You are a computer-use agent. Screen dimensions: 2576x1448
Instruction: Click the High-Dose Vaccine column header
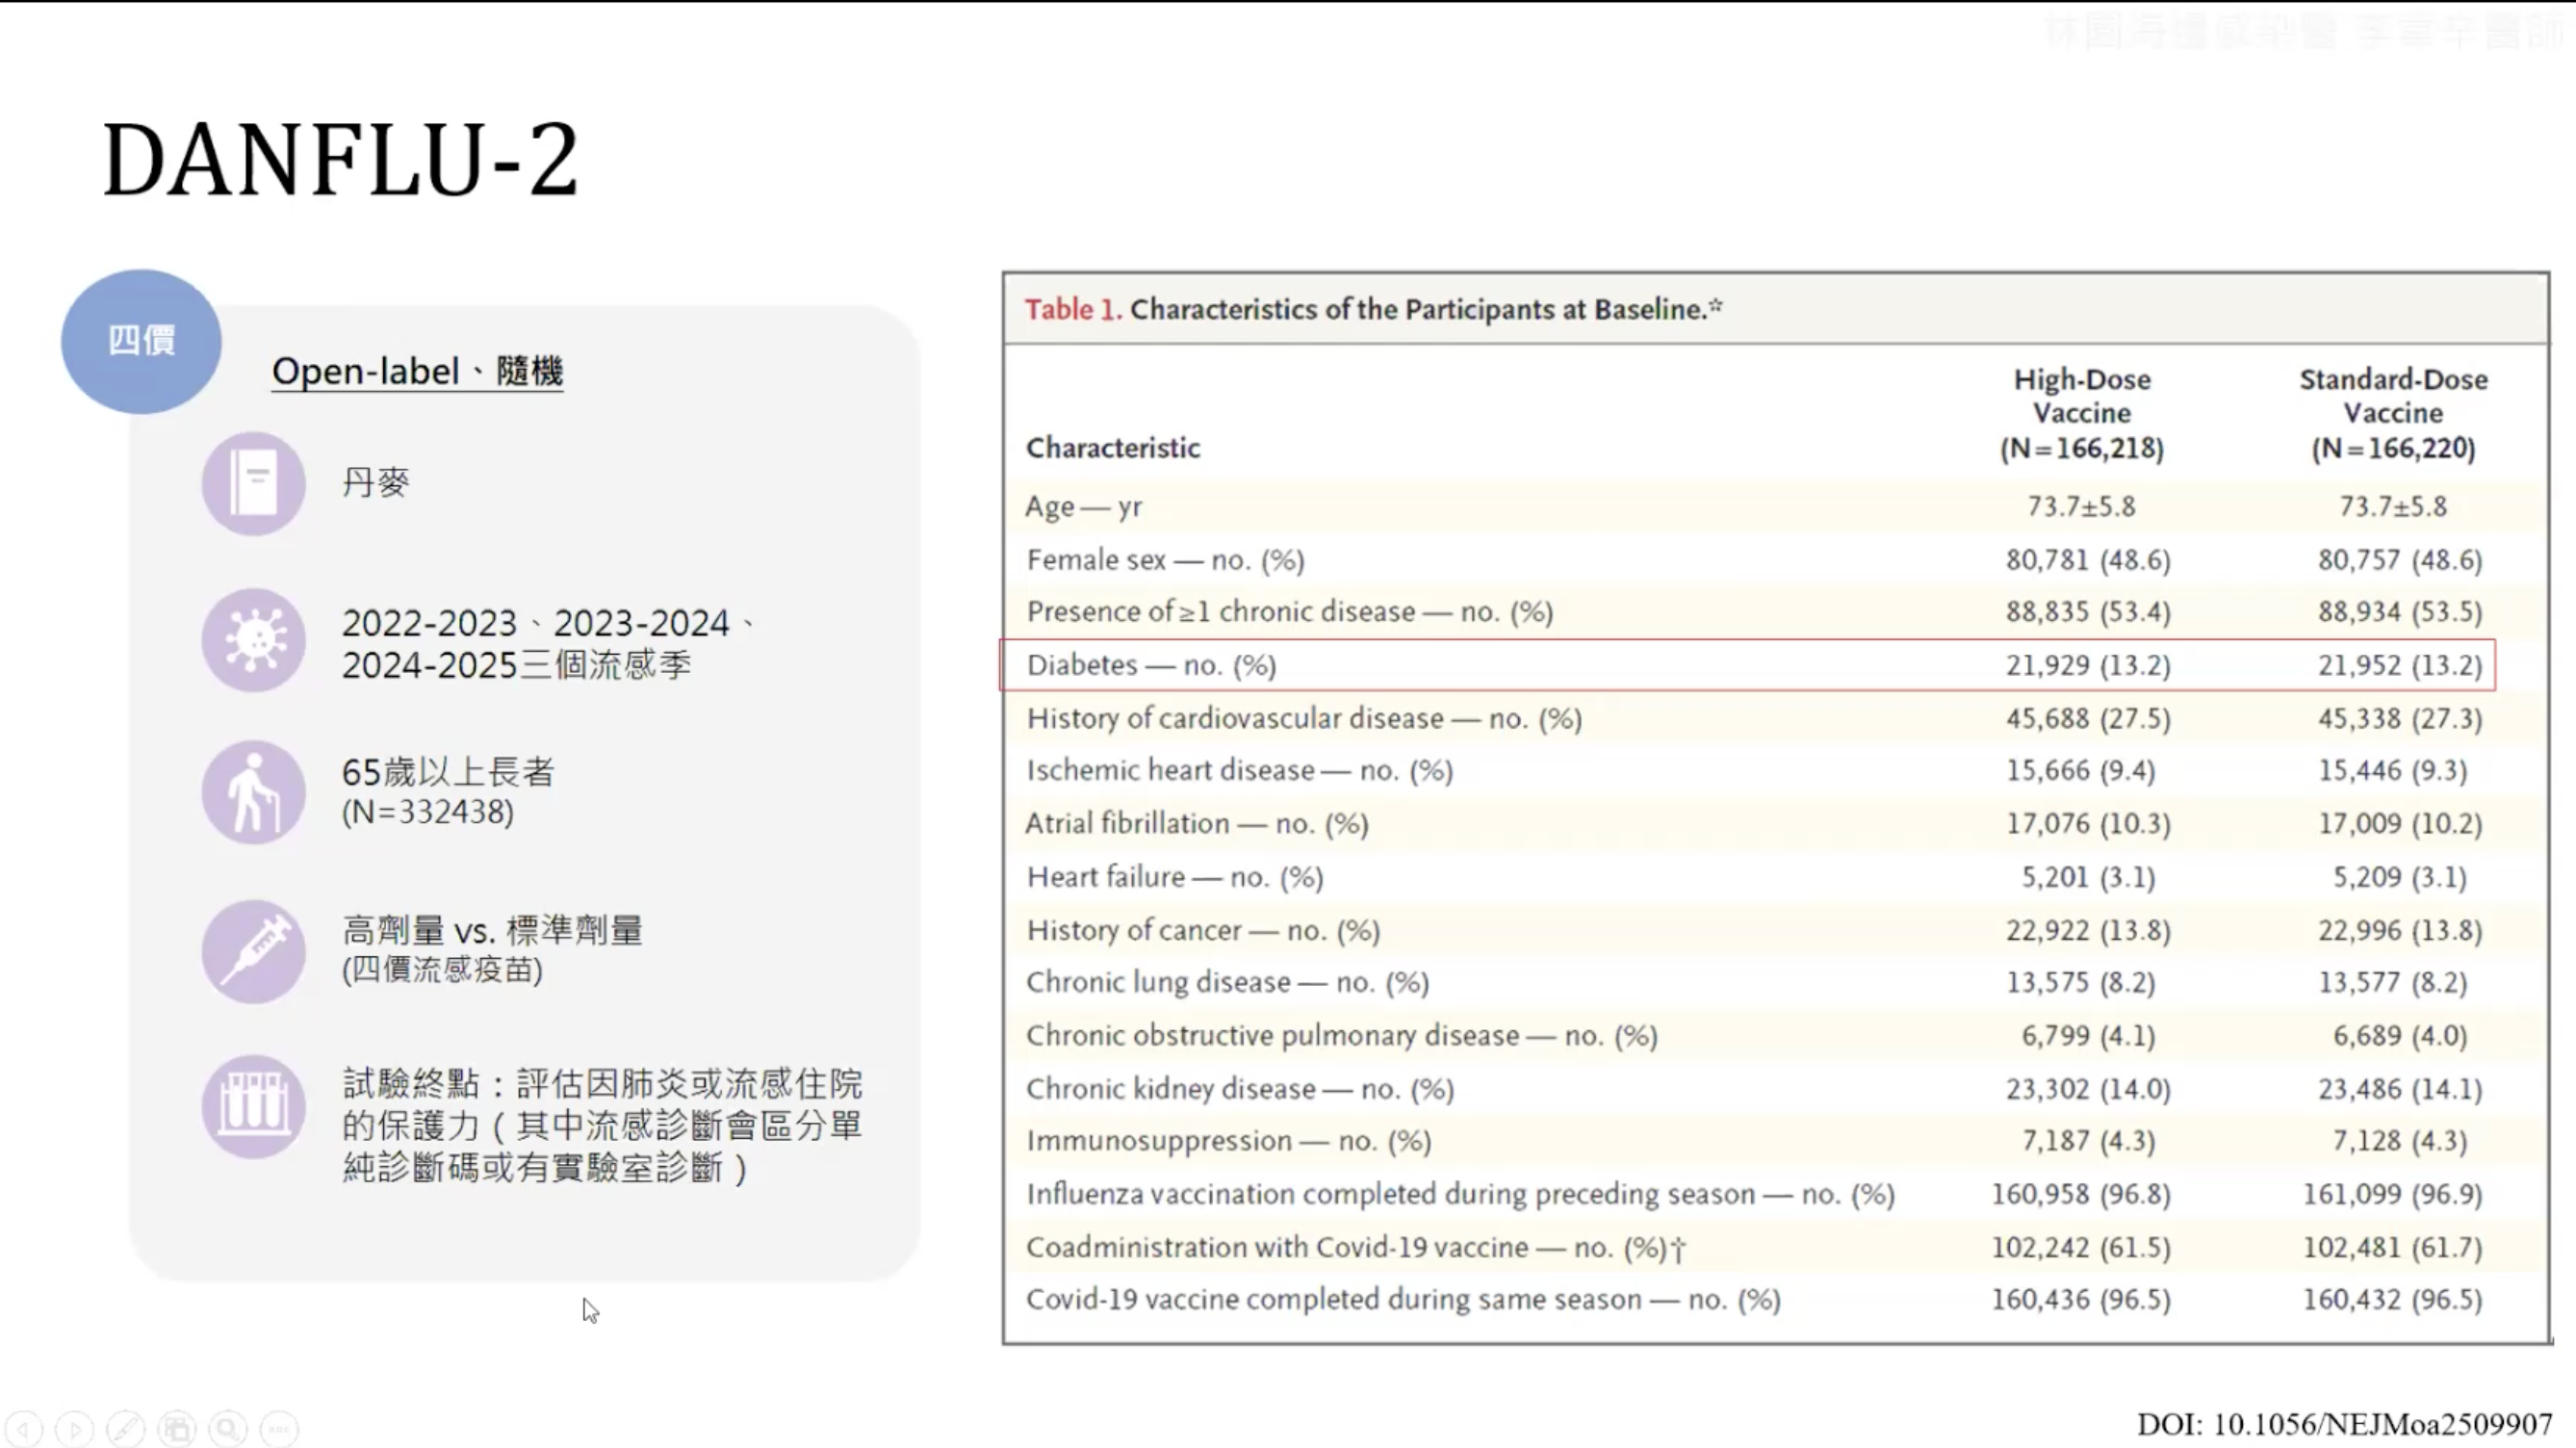pos(2081,413)
